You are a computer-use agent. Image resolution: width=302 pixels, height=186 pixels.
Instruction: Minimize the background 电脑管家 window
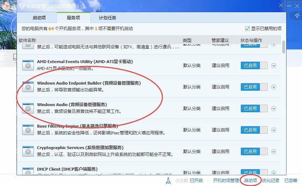289,6
